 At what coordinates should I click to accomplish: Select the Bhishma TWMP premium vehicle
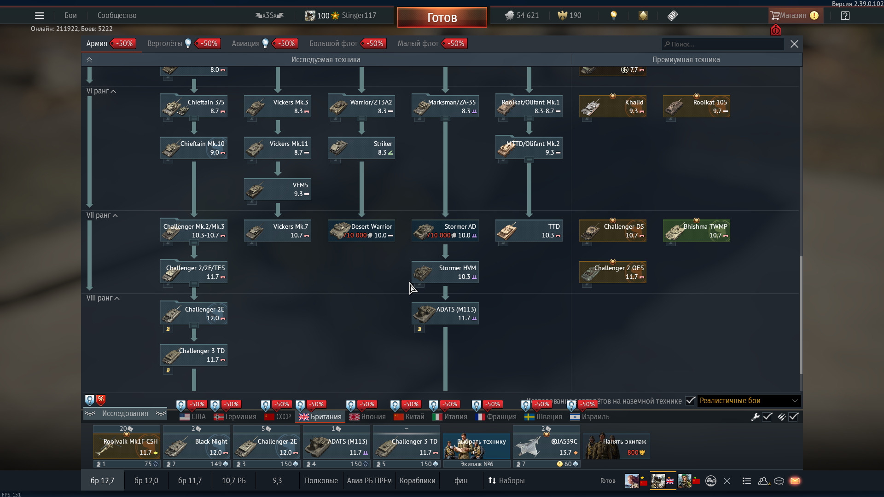(697, 231)
